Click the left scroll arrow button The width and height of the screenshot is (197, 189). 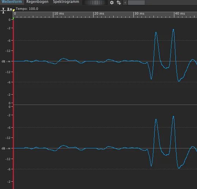125,3
